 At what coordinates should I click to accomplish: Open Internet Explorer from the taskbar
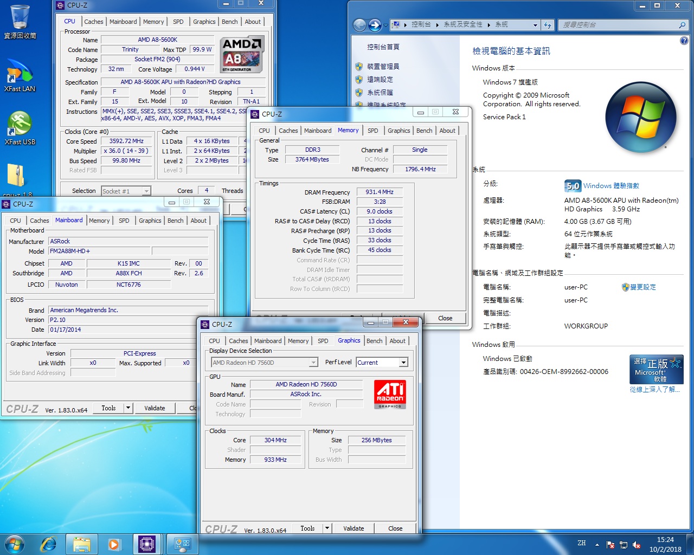point(49,544)
